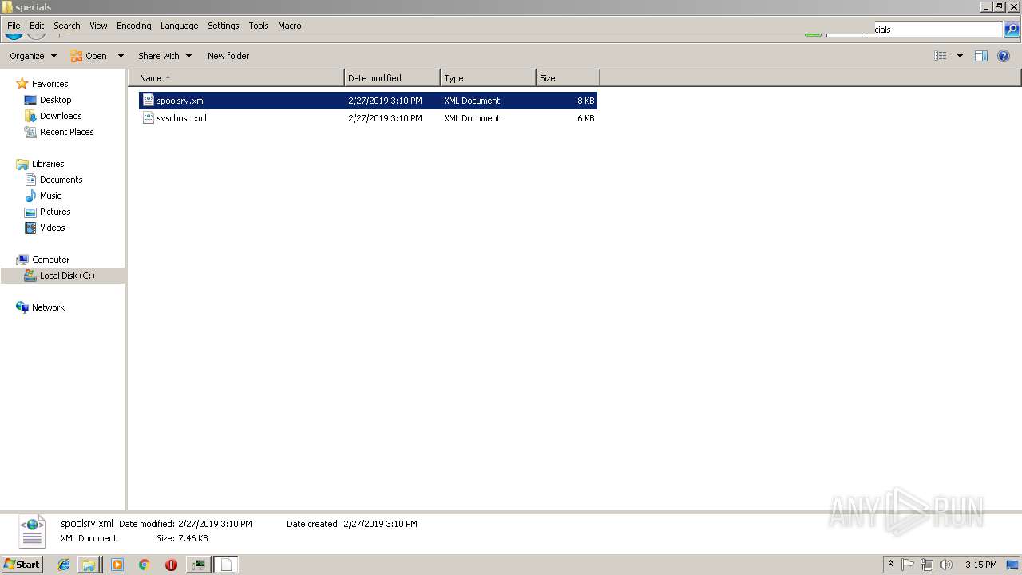Select the svschost.xml file name

[181, 118]
